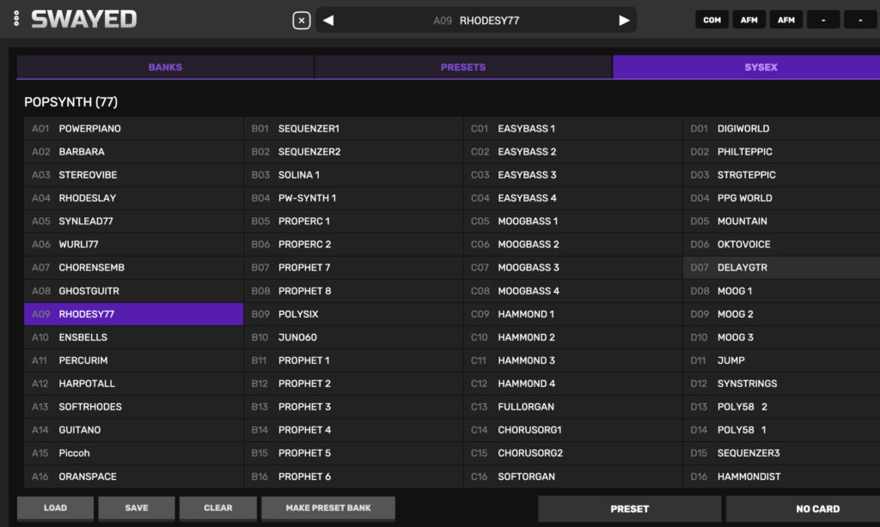The image size is (880, 527).
Task: Click the first AFM slot indicator
Action: (x=749, y=20)
